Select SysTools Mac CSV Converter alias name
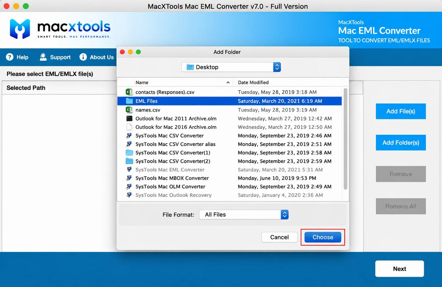This screenshot has height=287, width=442. [176, 144]
